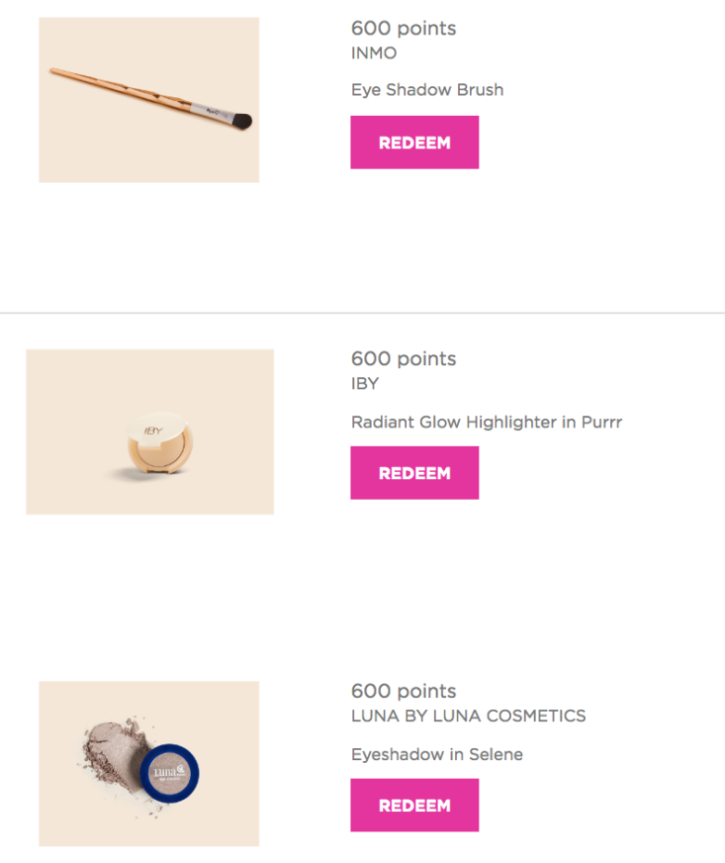This screenshot has width=725, height=863.
Task: Click the 600 points label above IBY
Action: pos(404,358)
